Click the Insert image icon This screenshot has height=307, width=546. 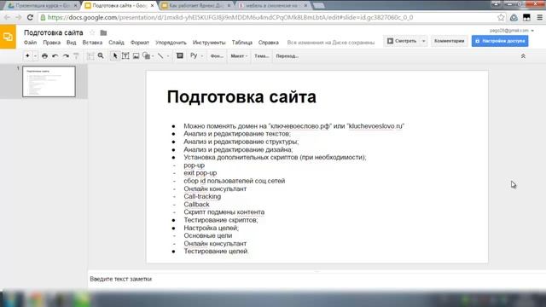(x=136, y=55)
